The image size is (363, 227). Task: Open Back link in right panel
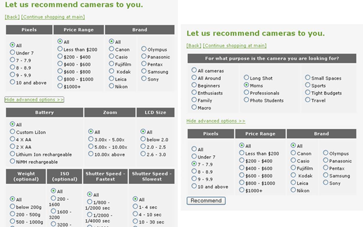click(x=194, y=45)
